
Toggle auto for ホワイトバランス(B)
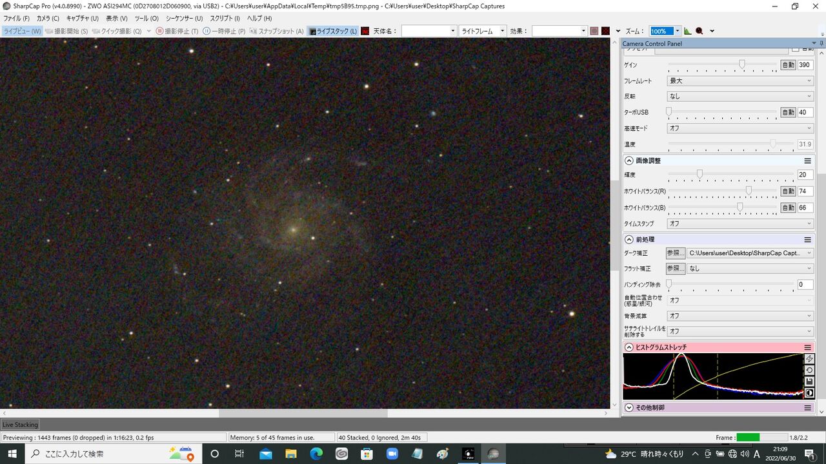pos(788,208)
